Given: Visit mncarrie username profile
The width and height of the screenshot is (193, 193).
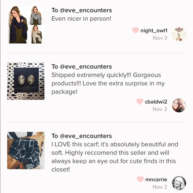Looking at the screenshot, I should pyautogui.click(x=156, y=179).
